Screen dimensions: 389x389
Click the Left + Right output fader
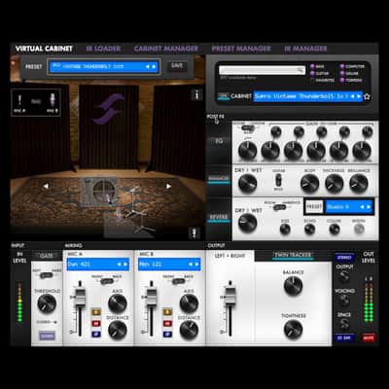[230, 297]
